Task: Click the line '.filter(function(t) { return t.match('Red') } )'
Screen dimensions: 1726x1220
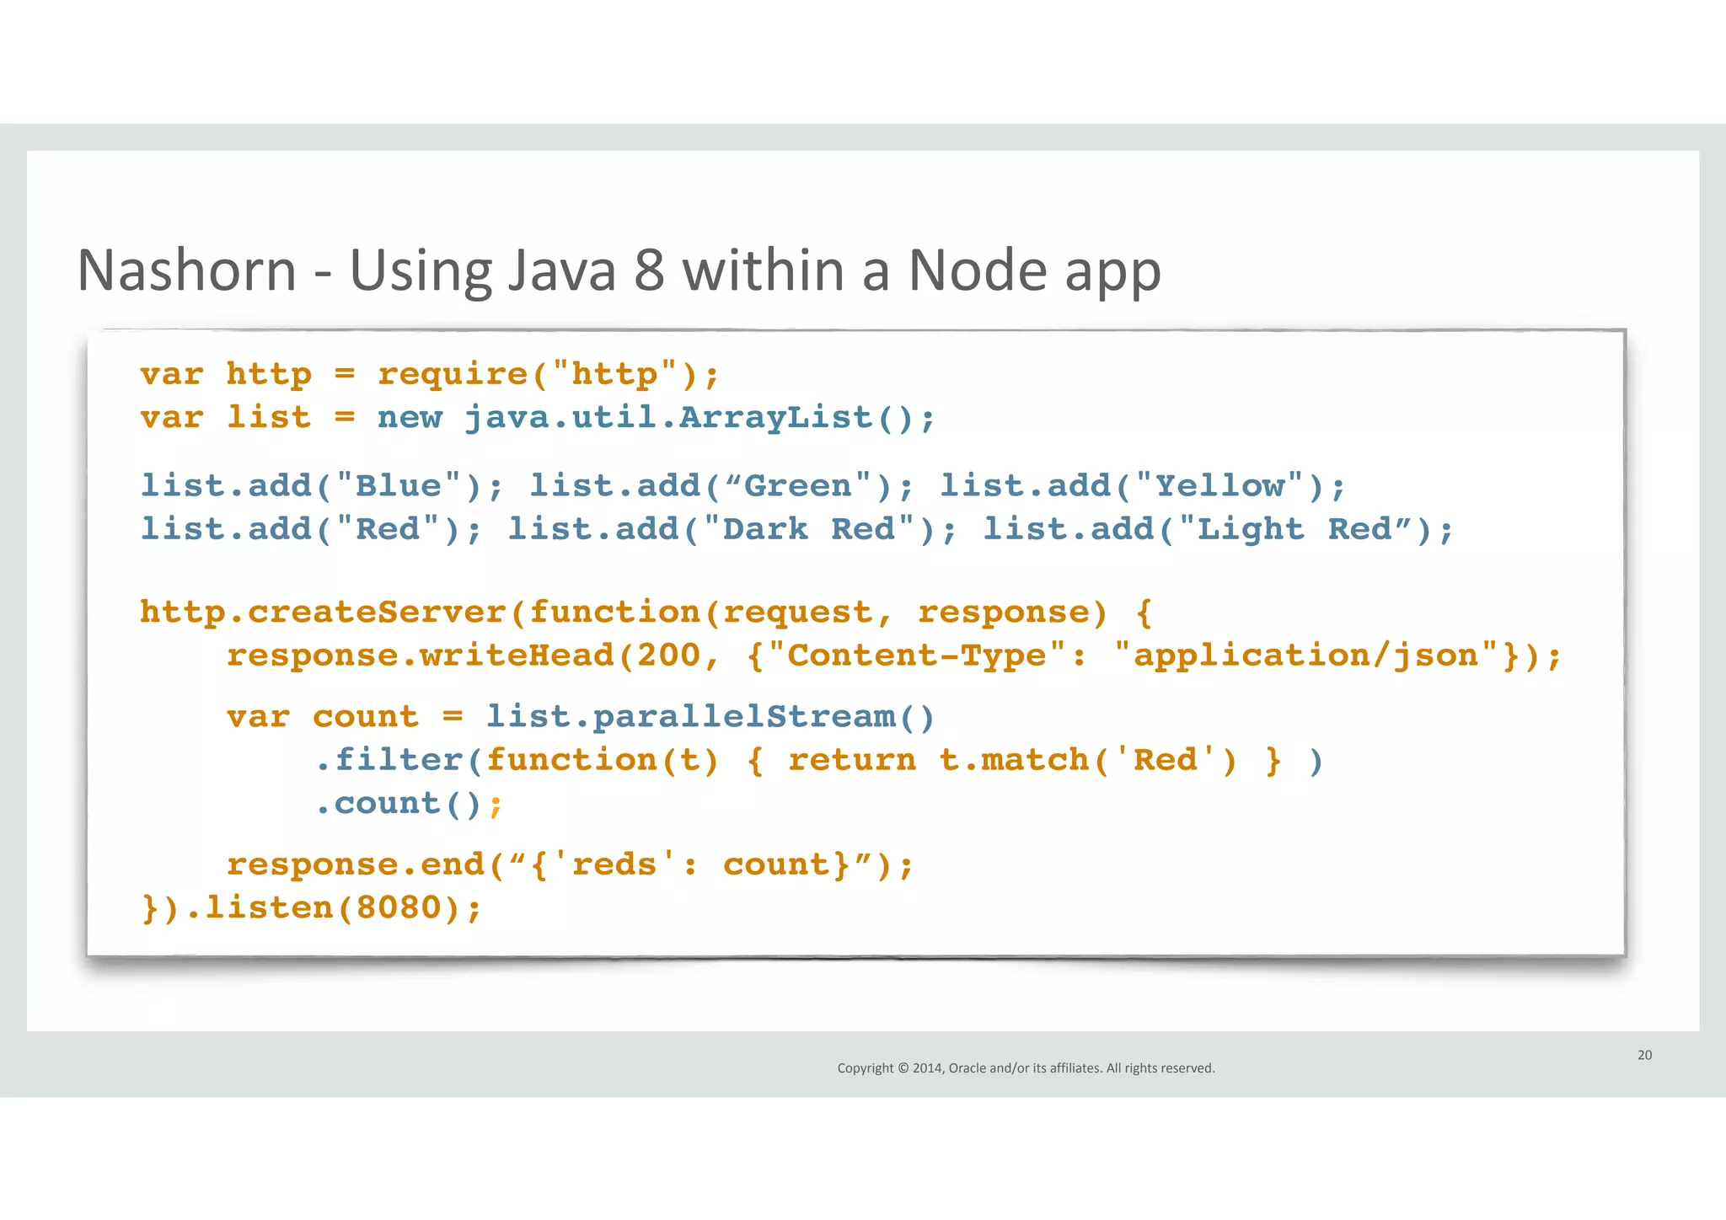Action: click(819, 761)
